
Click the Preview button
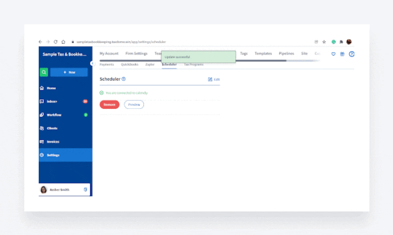pos(134,105)
